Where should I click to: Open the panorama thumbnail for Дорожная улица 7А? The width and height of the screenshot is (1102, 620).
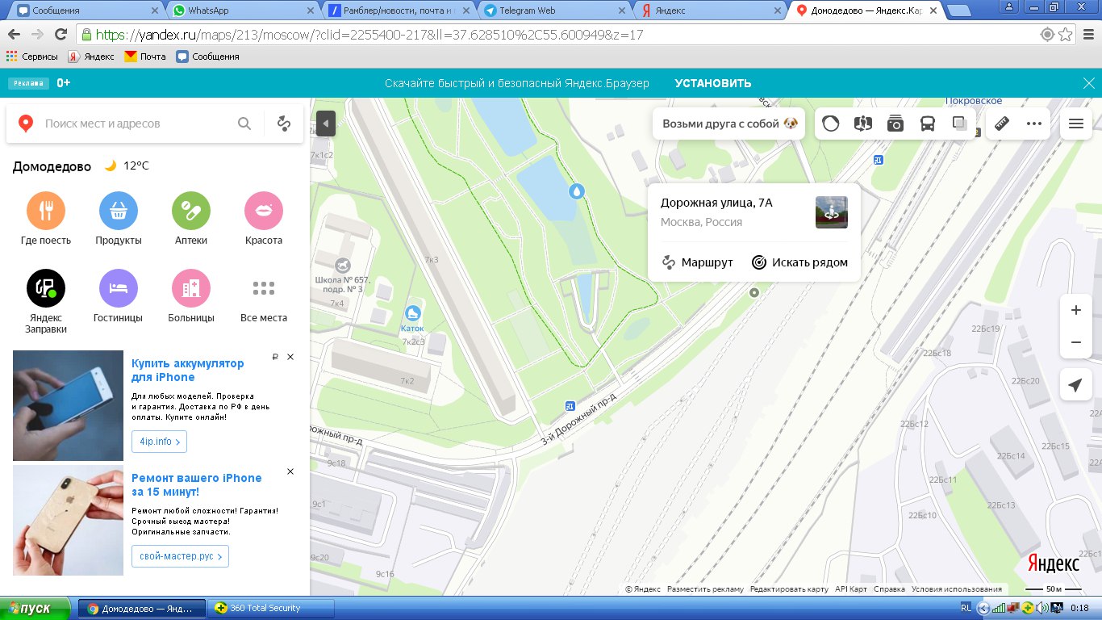[x=832, y=212]
